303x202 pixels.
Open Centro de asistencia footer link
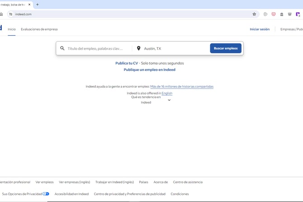(x=188, y=182)
